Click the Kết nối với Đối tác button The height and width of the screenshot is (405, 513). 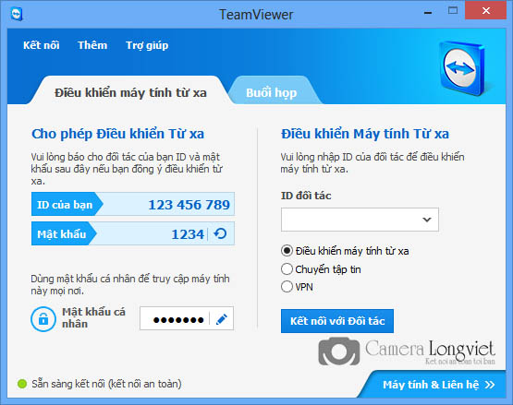[x=337, y=321]
